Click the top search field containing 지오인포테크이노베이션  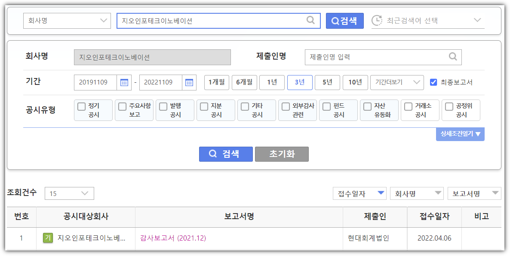pos(218,21)
